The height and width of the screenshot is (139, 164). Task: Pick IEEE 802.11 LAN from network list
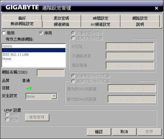(x=33, y=54)
